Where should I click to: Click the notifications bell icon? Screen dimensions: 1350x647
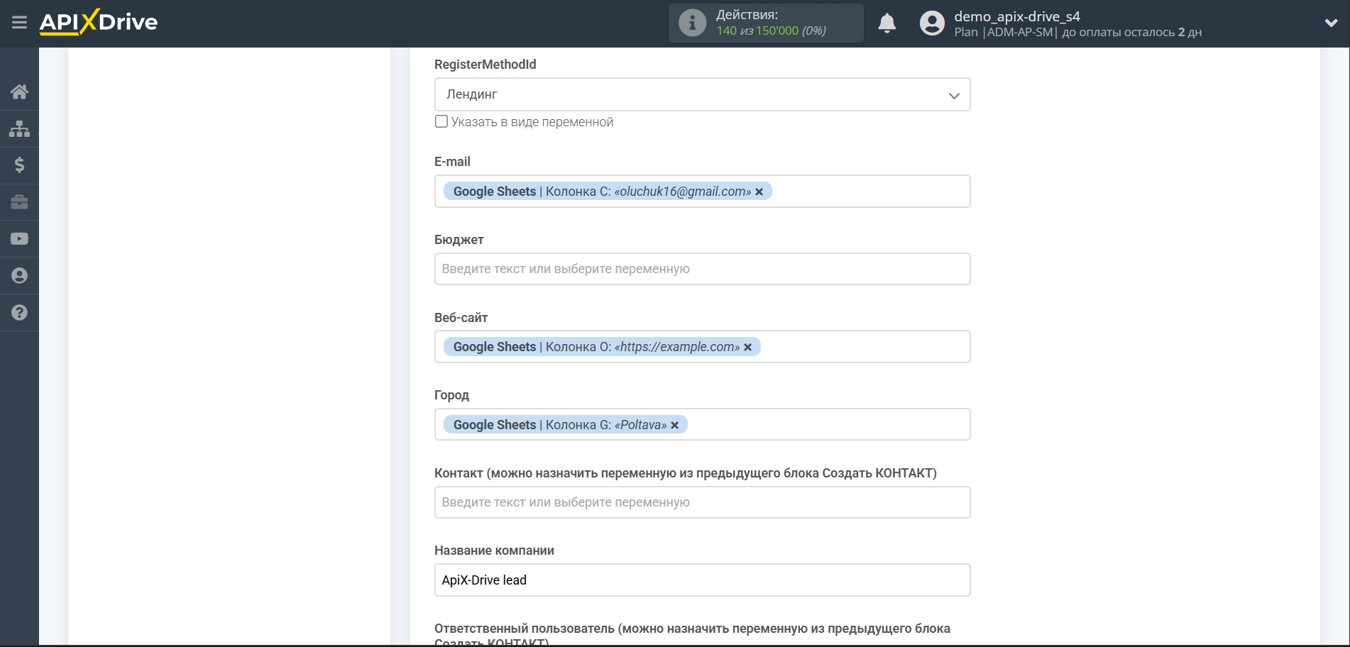(x=887, y=23)
